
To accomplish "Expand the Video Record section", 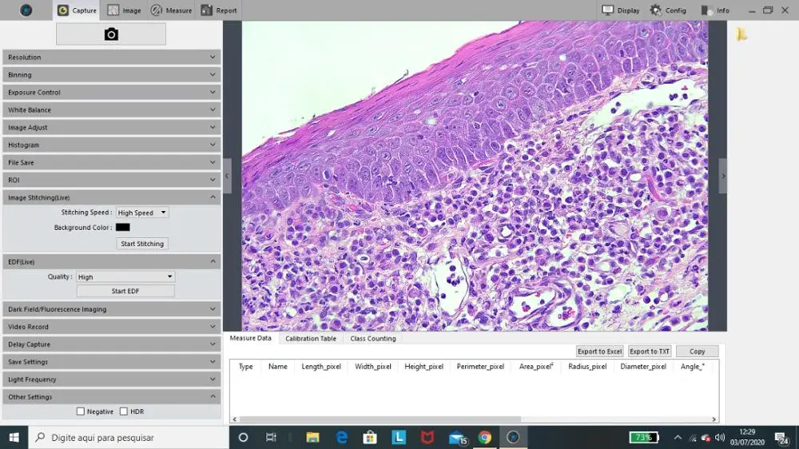I will 112,327.
